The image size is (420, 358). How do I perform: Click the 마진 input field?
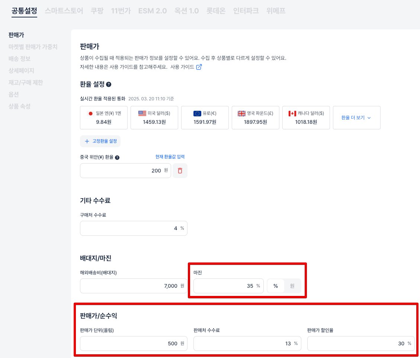point(228,286)
